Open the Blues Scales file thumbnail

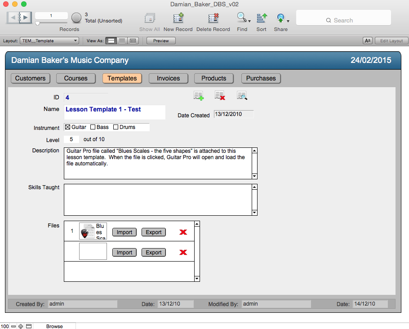click(93, 231)
